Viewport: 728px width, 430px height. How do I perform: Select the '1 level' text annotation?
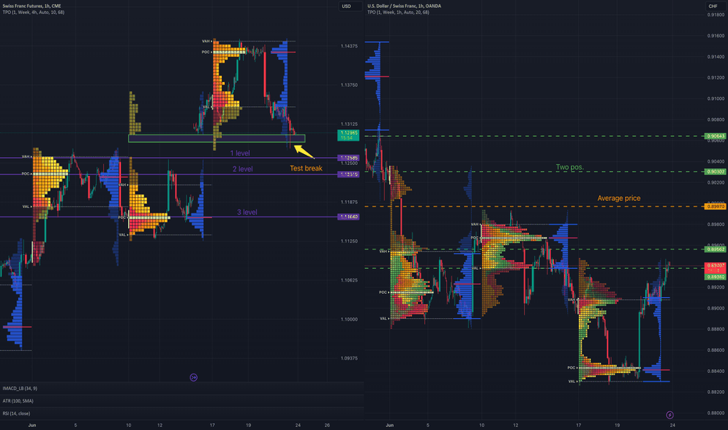click(240, 153)
